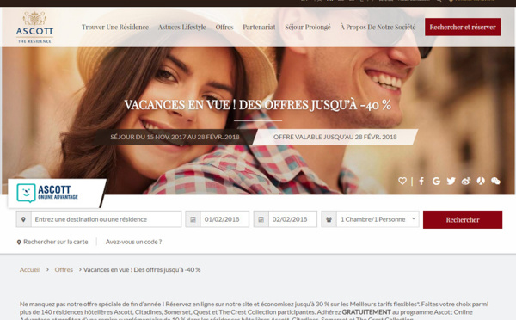This screenshot has height=320, width=516.
Task: Open Astuces Lifestyle menu
Action: point(182,27)
